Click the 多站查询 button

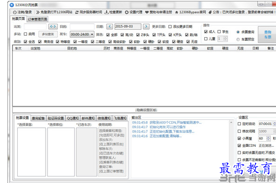[48, 34]
